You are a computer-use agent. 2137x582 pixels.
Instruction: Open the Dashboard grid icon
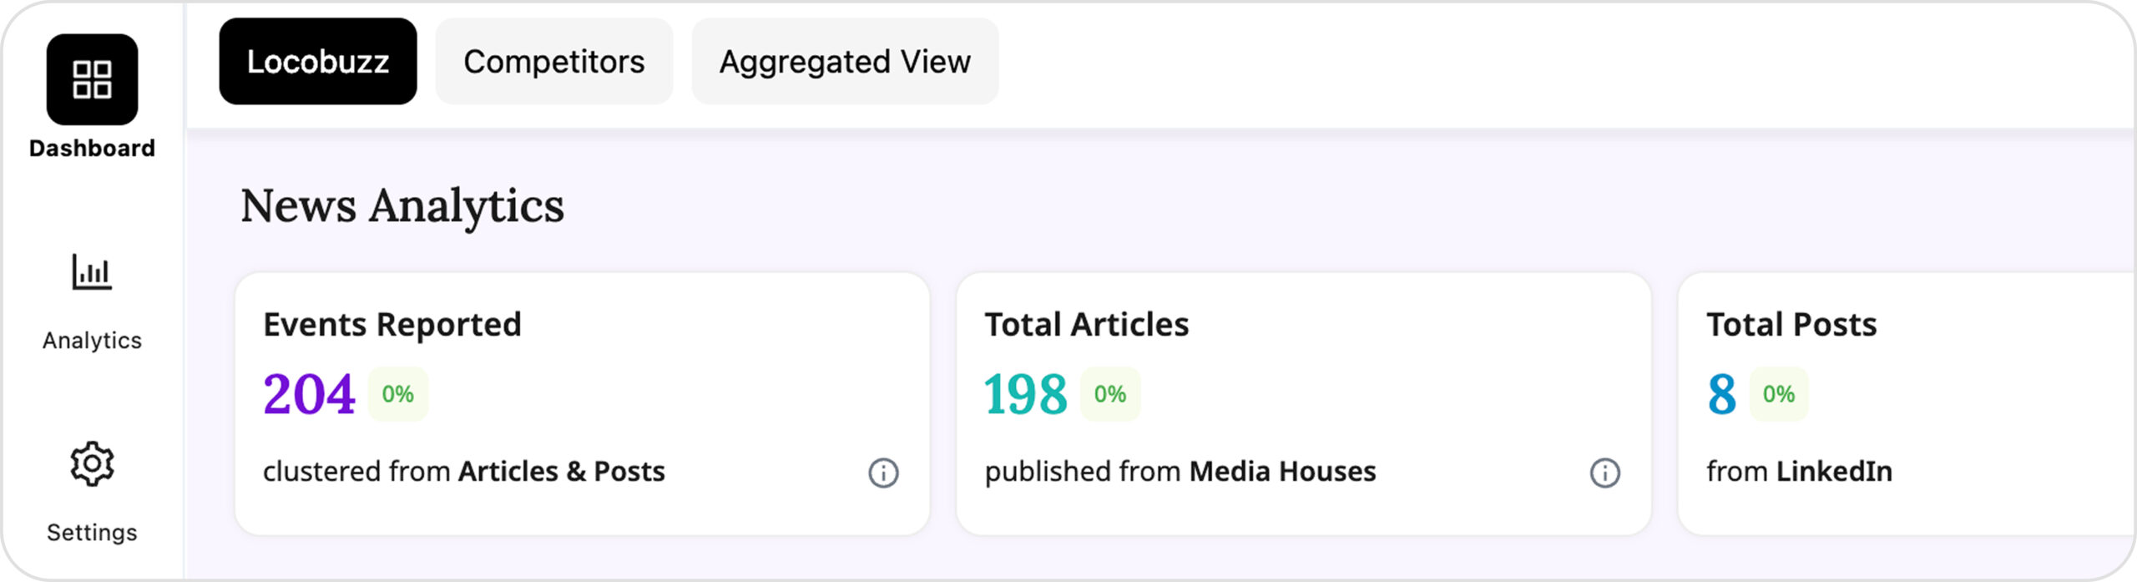92,79
